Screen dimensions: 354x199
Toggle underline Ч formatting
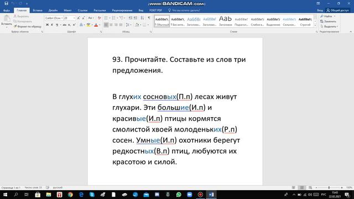coord(57,25)
